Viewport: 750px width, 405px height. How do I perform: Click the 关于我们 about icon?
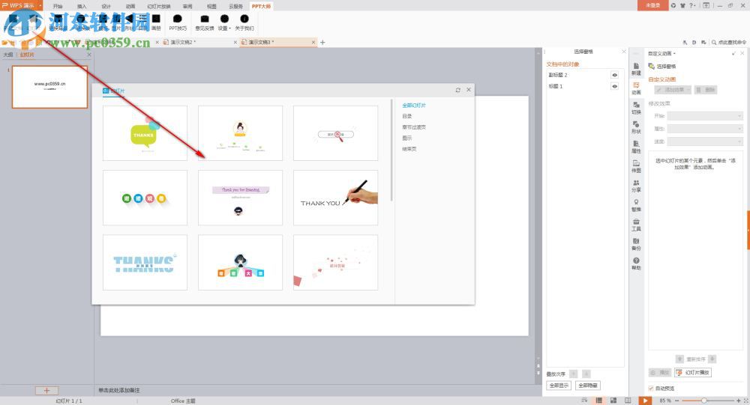pos(244,22)
